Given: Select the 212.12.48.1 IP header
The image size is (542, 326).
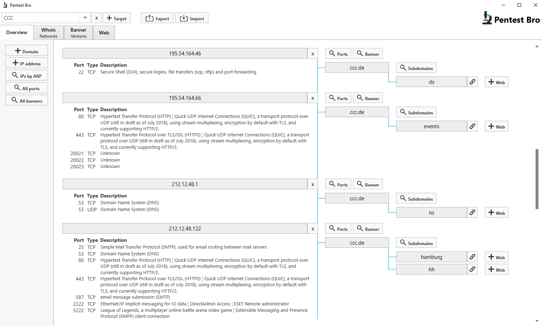Looking at the screenshot, I should 185,184.
